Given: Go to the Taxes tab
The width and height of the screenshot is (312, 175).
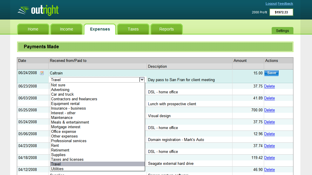Looking at the screenshot, I should tap(133, 29).
